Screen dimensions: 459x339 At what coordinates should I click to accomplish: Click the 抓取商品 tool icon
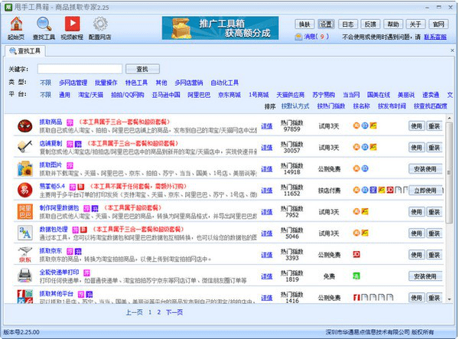[x=25, y=126]
